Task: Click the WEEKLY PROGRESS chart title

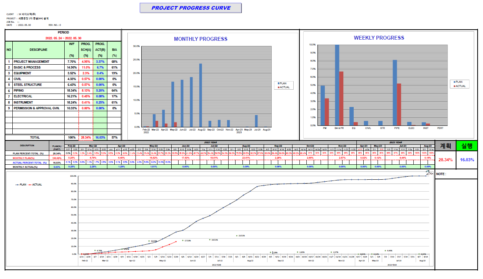Action: 379,38
